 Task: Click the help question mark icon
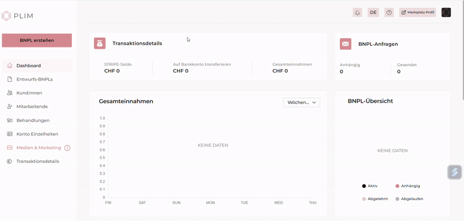(389, 12)
